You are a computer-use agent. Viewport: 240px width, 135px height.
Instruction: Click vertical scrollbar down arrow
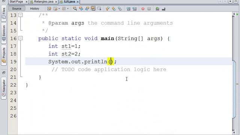pyautogui.click(x=234, y=132)
